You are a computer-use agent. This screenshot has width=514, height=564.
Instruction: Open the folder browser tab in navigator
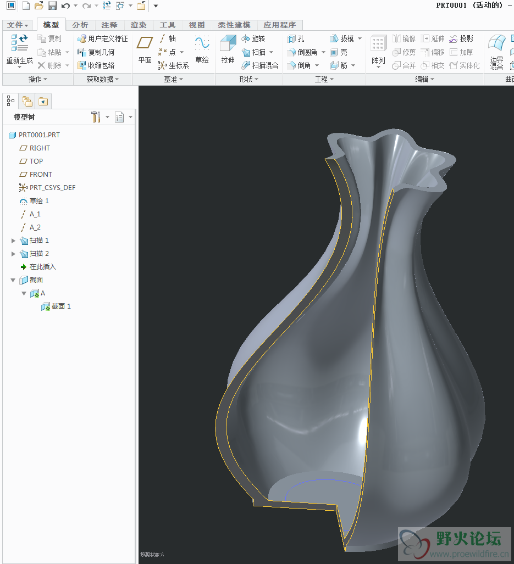pos(27,101)
